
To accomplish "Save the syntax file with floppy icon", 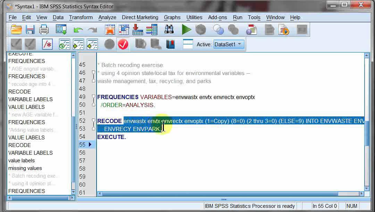I will coord(30,30).
